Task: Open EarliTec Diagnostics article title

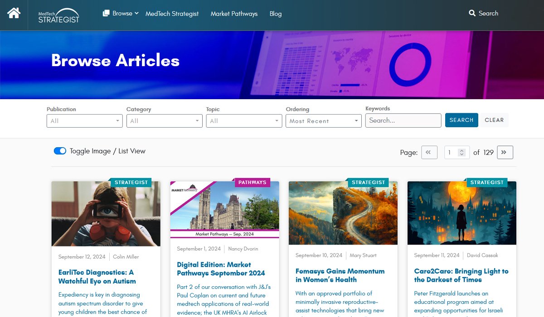Action: [96, 277]
